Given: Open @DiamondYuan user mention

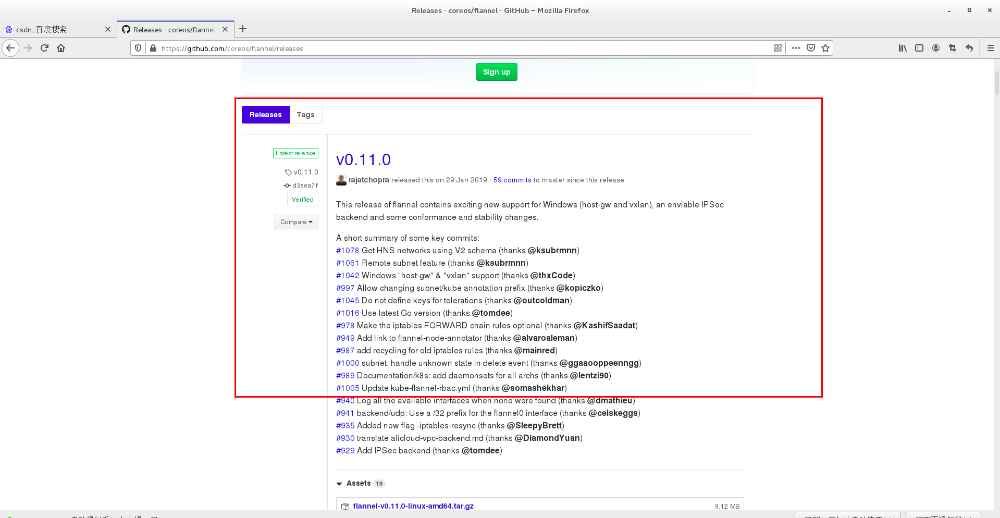Looking at the screenshot, I should tap(547, 438).
